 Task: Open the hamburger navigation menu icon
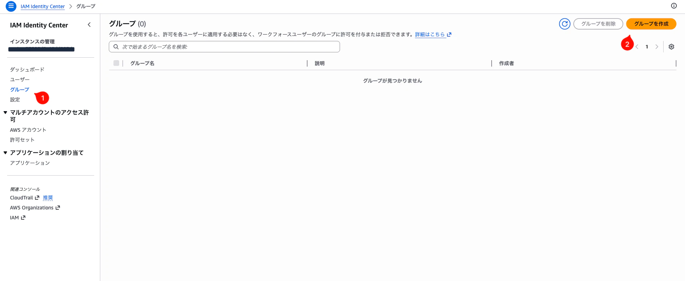pyautogui.click(x=11, y=6)
